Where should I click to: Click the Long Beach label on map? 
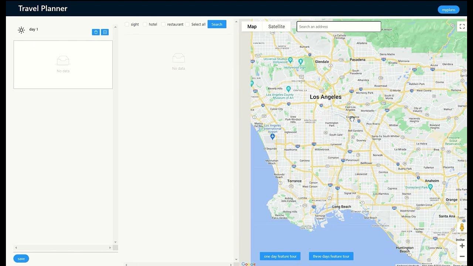pyautogui.click(x=341, y=207)
